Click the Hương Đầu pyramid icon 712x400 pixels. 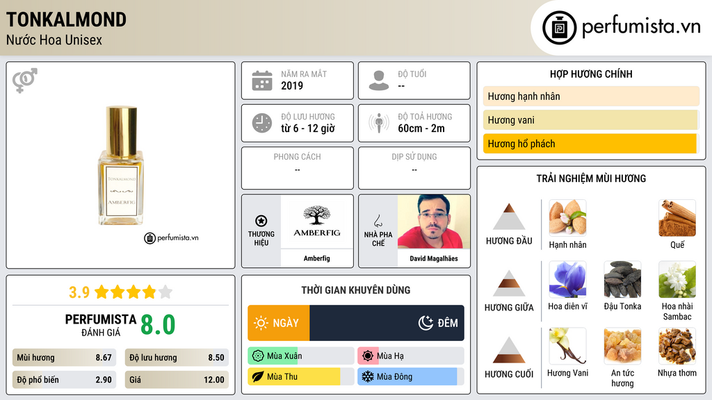click(x=508, y=217)
